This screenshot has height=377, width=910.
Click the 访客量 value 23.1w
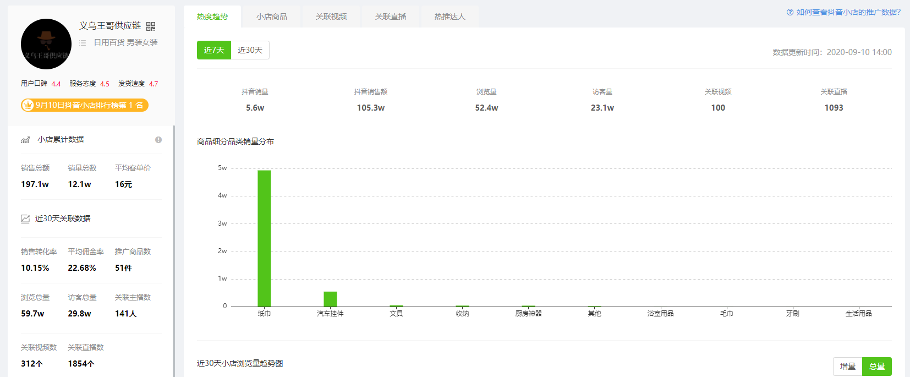pos(602,108)
